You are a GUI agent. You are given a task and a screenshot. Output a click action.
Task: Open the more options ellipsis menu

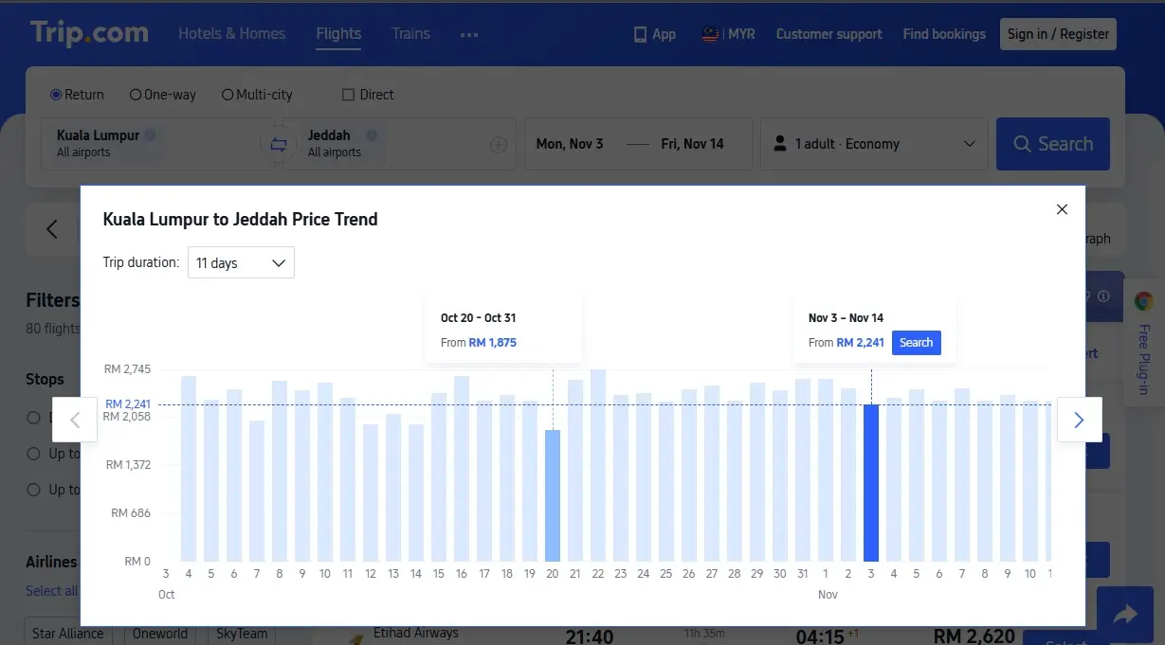[x=468, y=34]
